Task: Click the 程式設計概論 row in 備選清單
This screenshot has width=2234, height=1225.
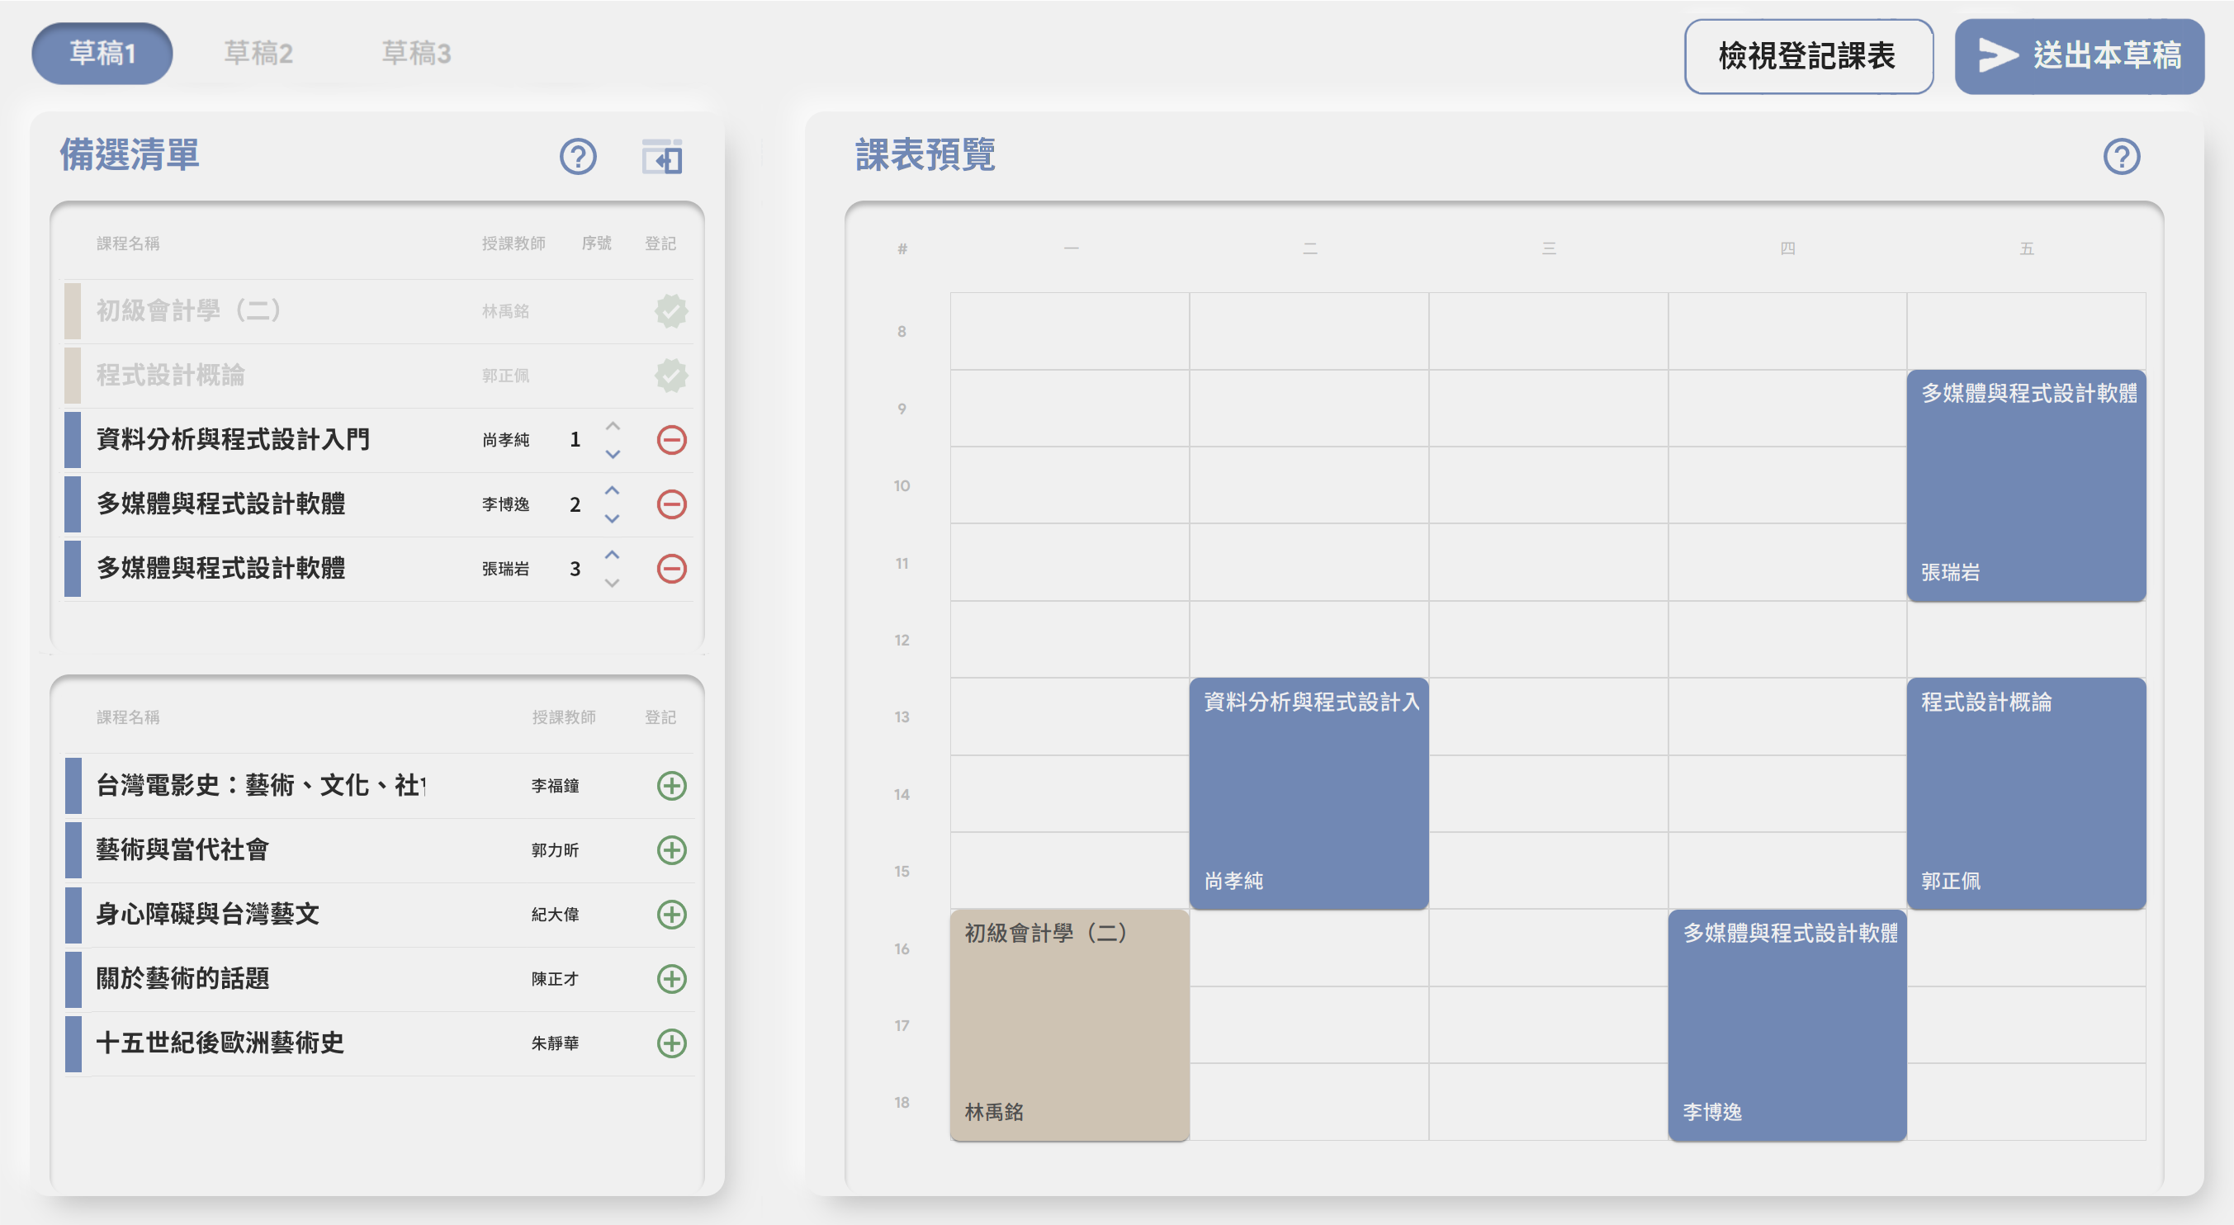Action: coord(379,376)
